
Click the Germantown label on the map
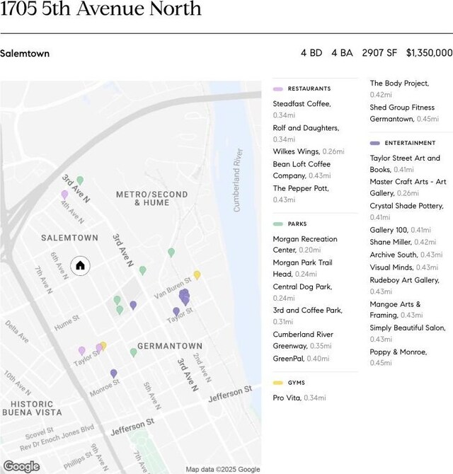(170, 346)
